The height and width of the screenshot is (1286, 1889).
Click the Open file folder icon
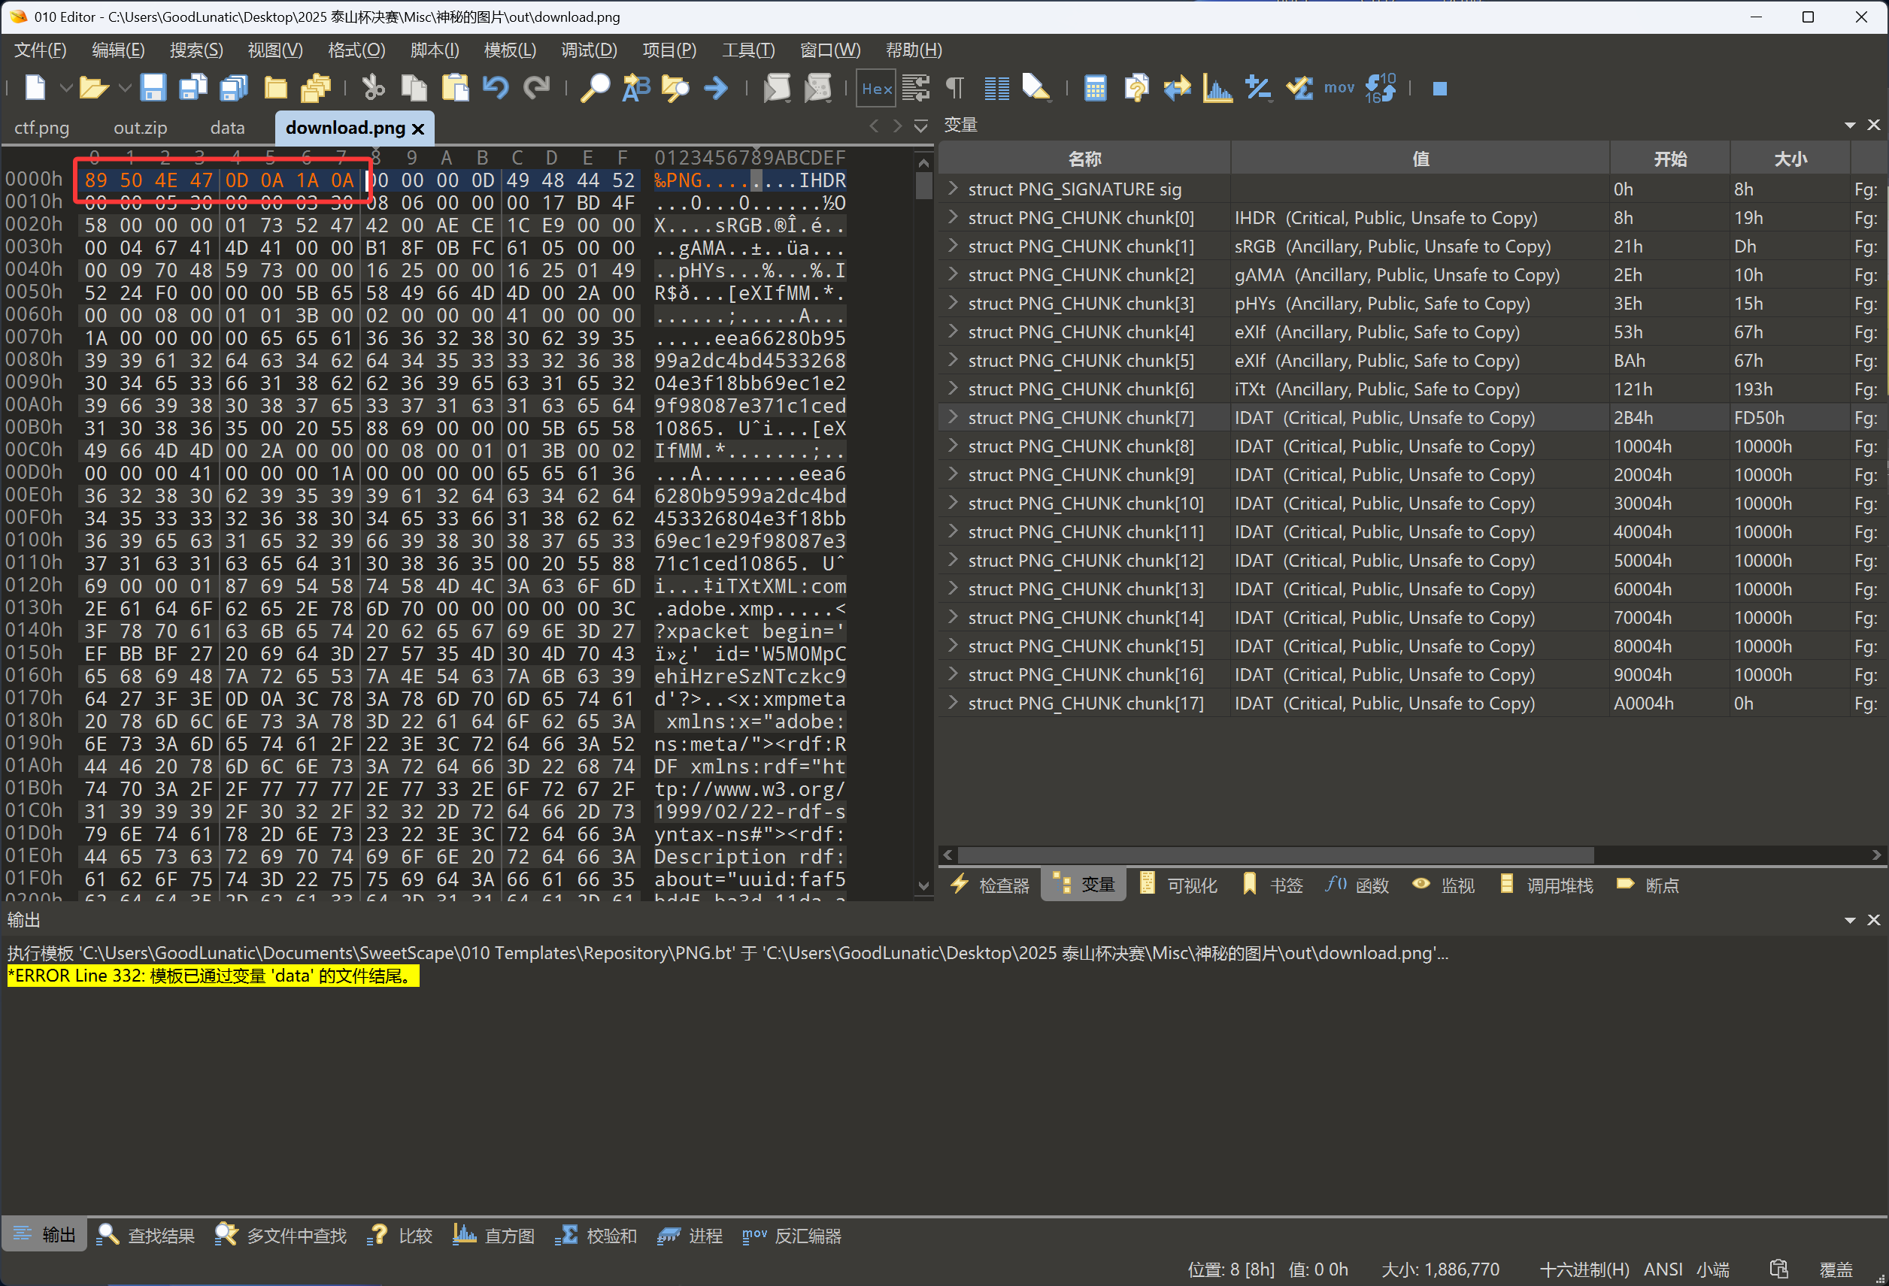point(93,87)
